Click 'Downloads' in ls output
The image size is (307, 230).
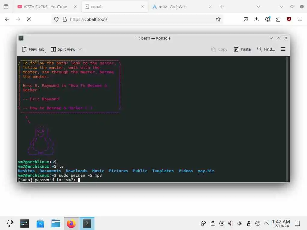pos(76,171)
